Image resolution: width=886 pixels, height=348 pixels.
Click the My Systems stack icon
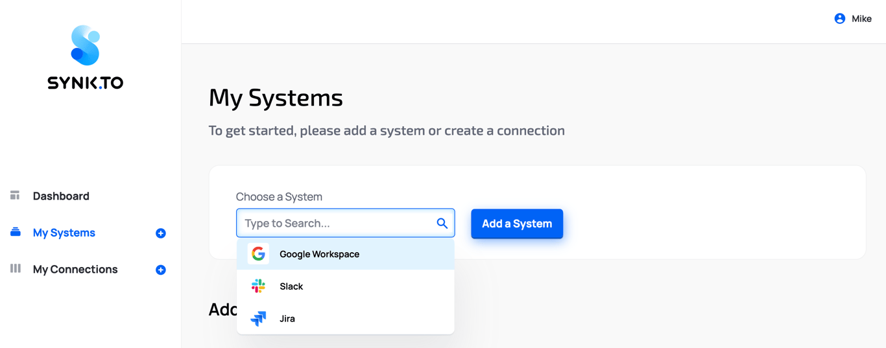click(x=16, y=232)
